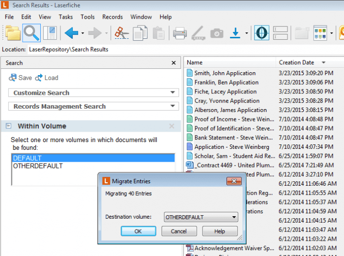Click the document icon for Smith, John Application

point(190,73)
